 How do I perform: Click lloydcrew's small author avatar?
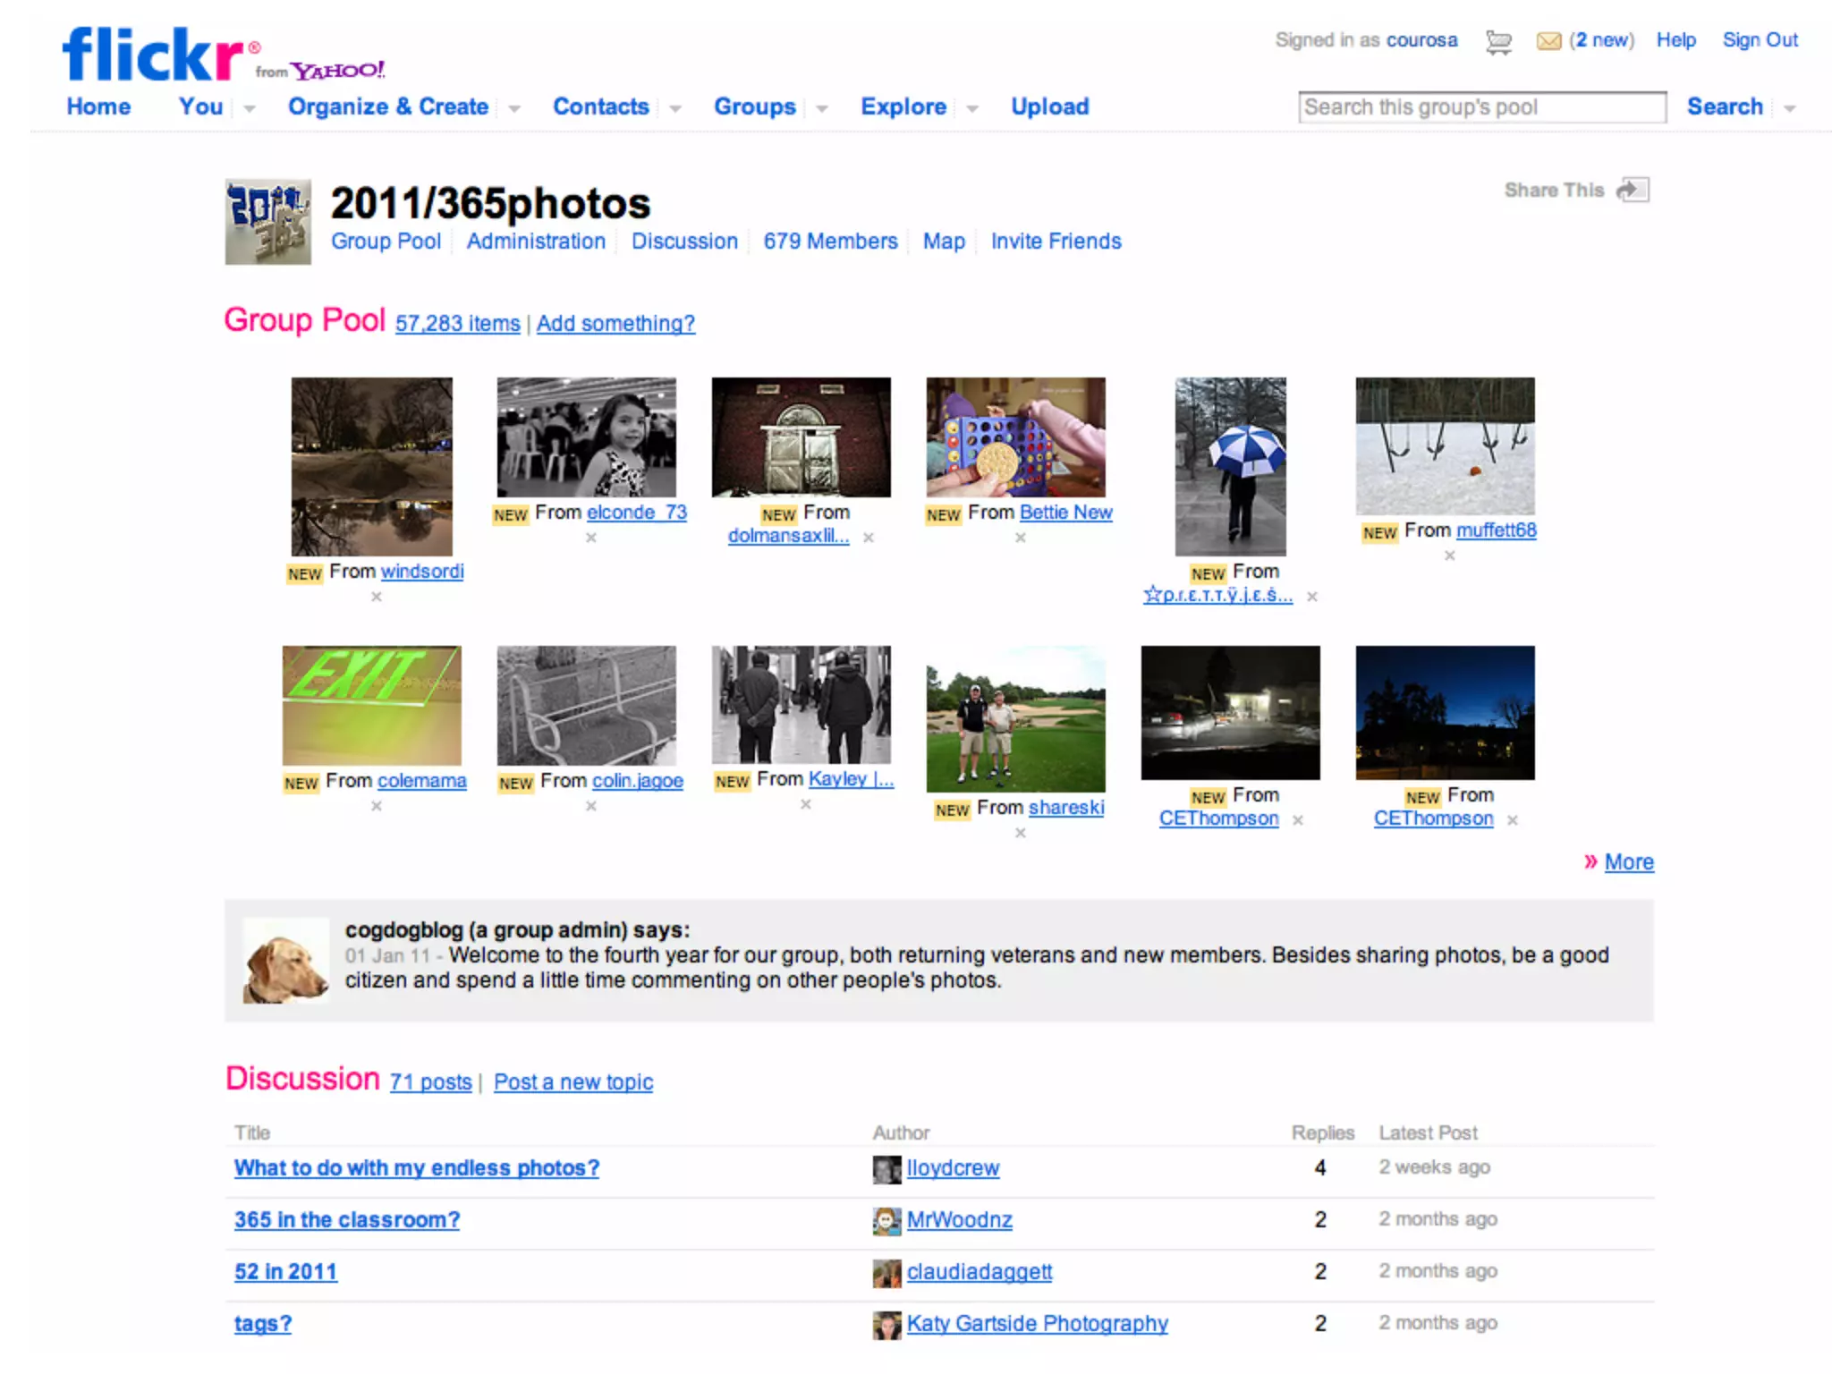pyautogui.click(x=886, y=1169)
